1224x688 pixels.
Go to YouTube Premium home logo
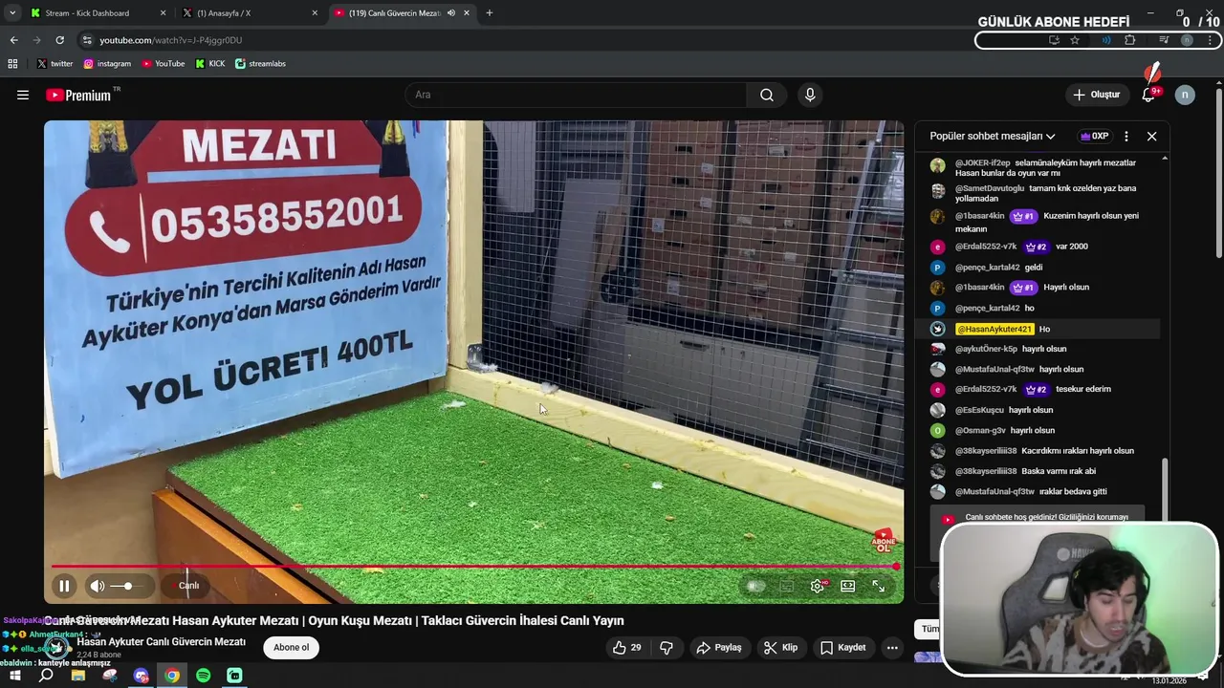(x=78, y=95)
